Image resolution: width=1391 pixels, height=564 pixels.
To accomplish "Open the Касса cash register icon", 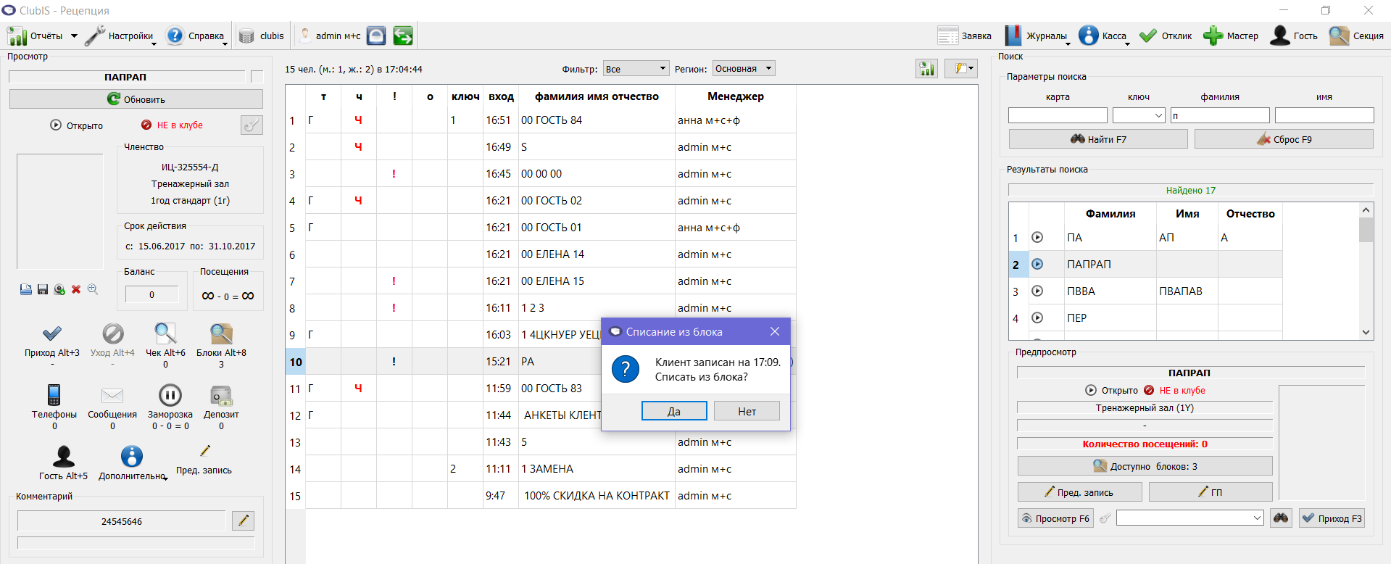I will click(1088, 36).
